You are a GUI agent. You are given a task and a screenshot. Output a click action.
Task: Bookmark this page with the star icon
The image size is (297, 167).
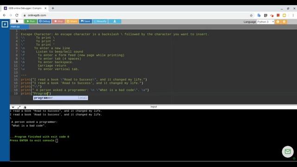[251, 15]
